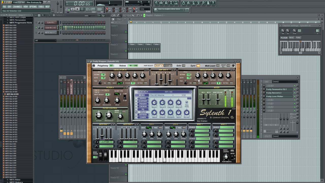Open the OPTIONS menu
This screenshot has width=325, height=183.
[33, 7]
